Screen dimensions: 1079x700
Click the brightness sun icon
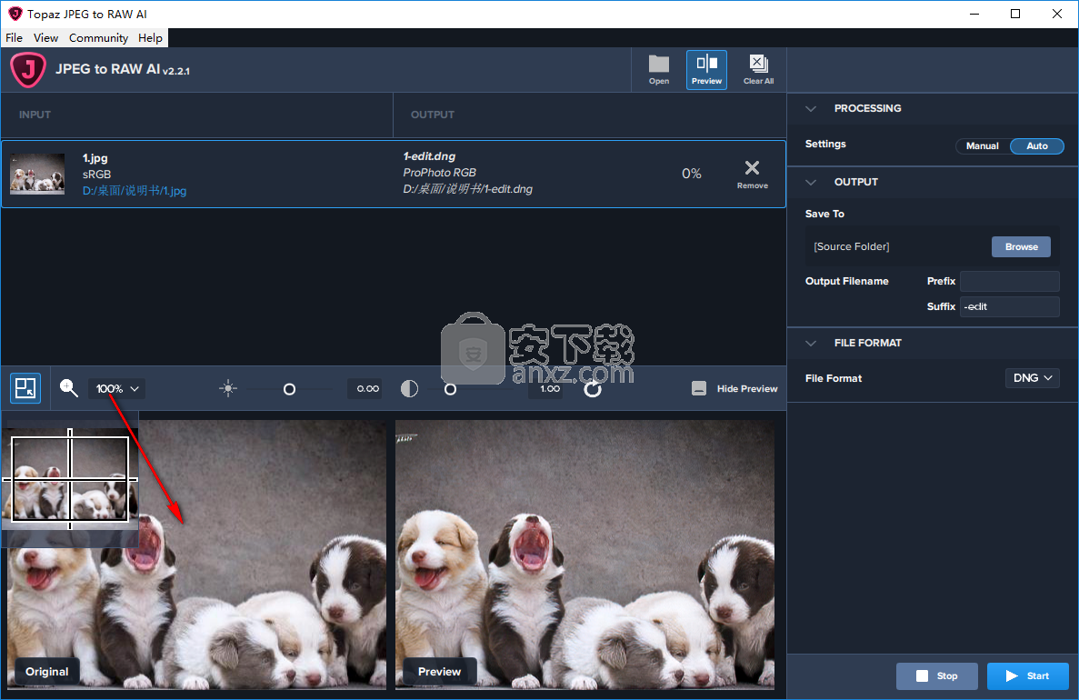tap(227, 389)
